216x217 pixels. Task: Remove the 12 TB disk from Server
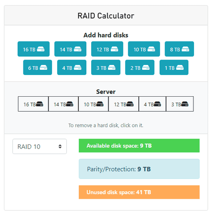pos(124,104)
